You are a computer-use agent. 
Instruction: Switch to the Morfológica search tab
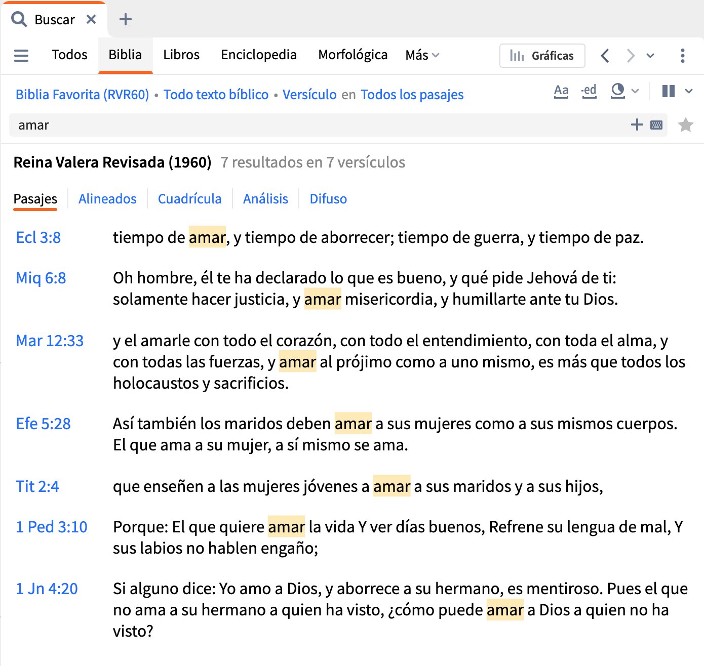coord(353,55)
